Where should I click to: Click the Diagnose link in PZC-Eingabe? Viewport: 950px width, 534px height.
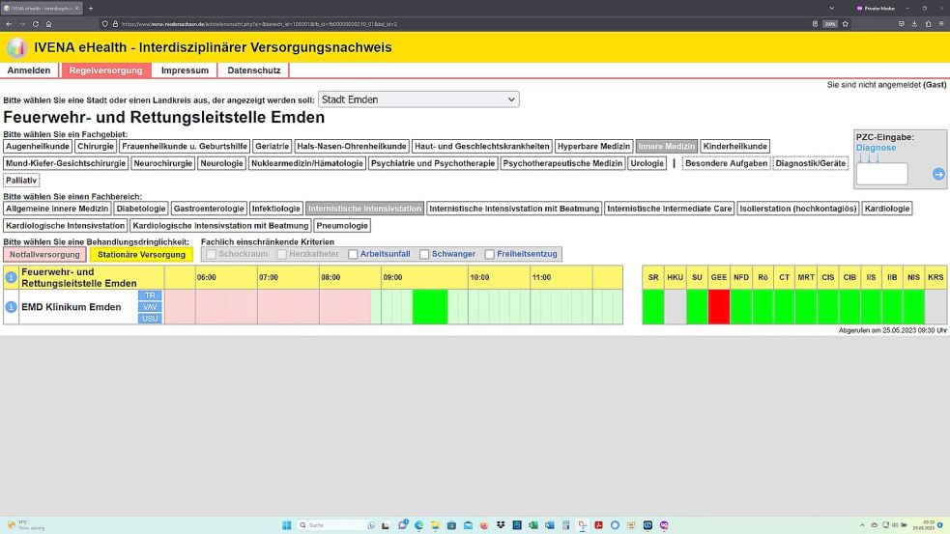click(x=876, y=148)
